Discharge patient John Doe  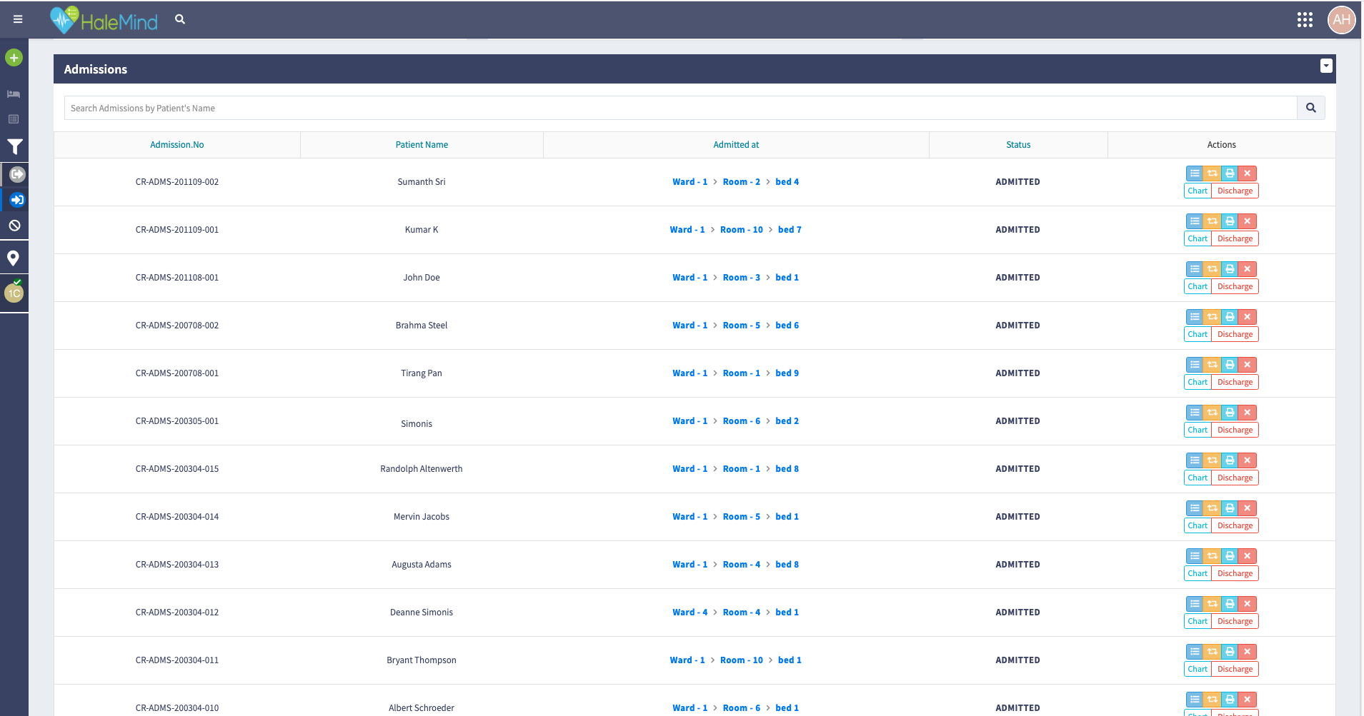[1235, 286]
